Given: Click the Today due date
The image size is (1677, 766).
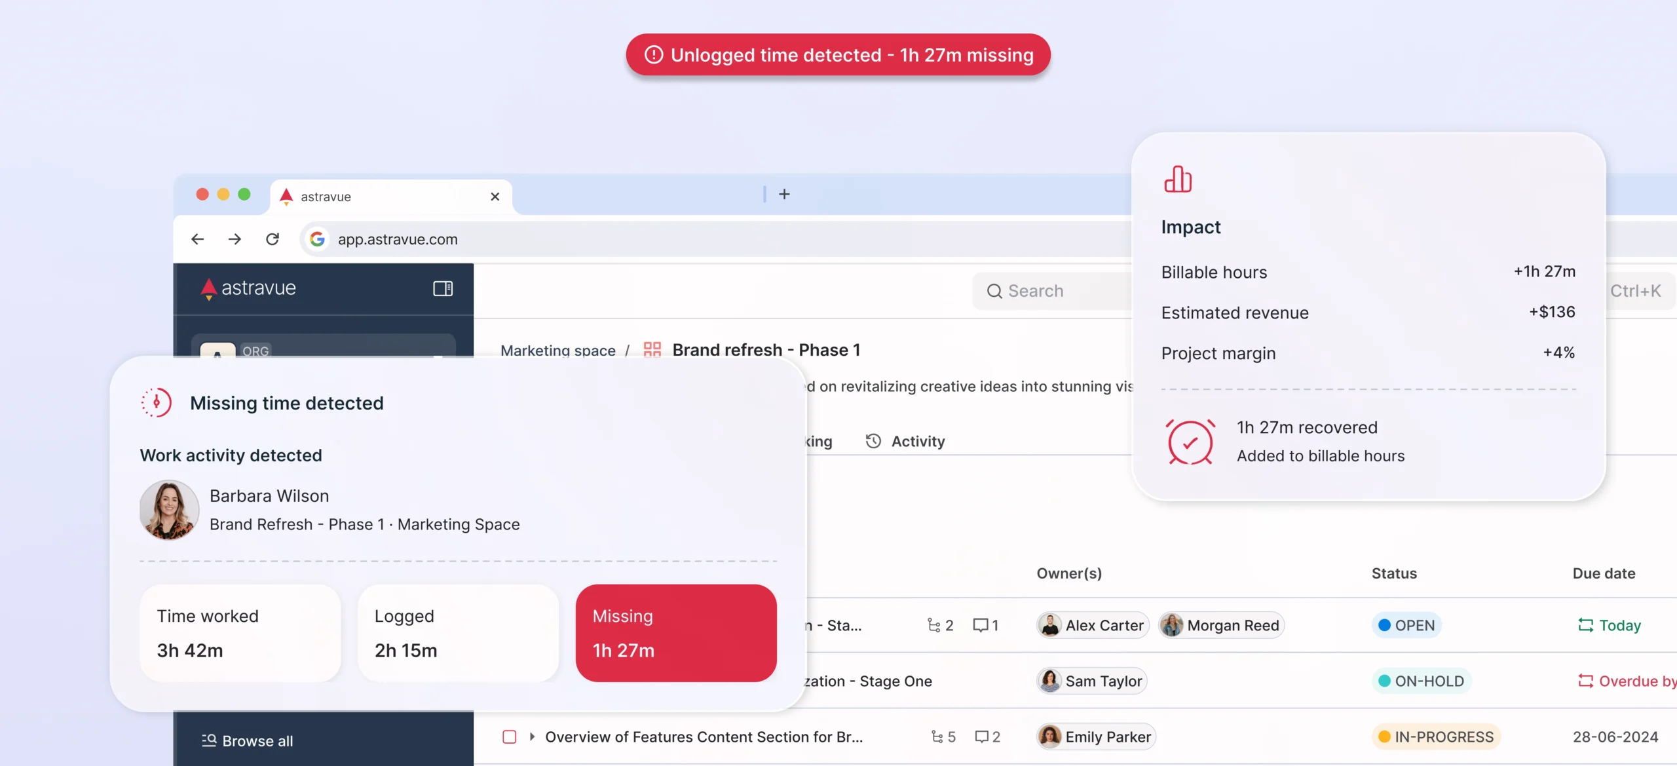Looking at the screenshot, I should (1609, 625).
